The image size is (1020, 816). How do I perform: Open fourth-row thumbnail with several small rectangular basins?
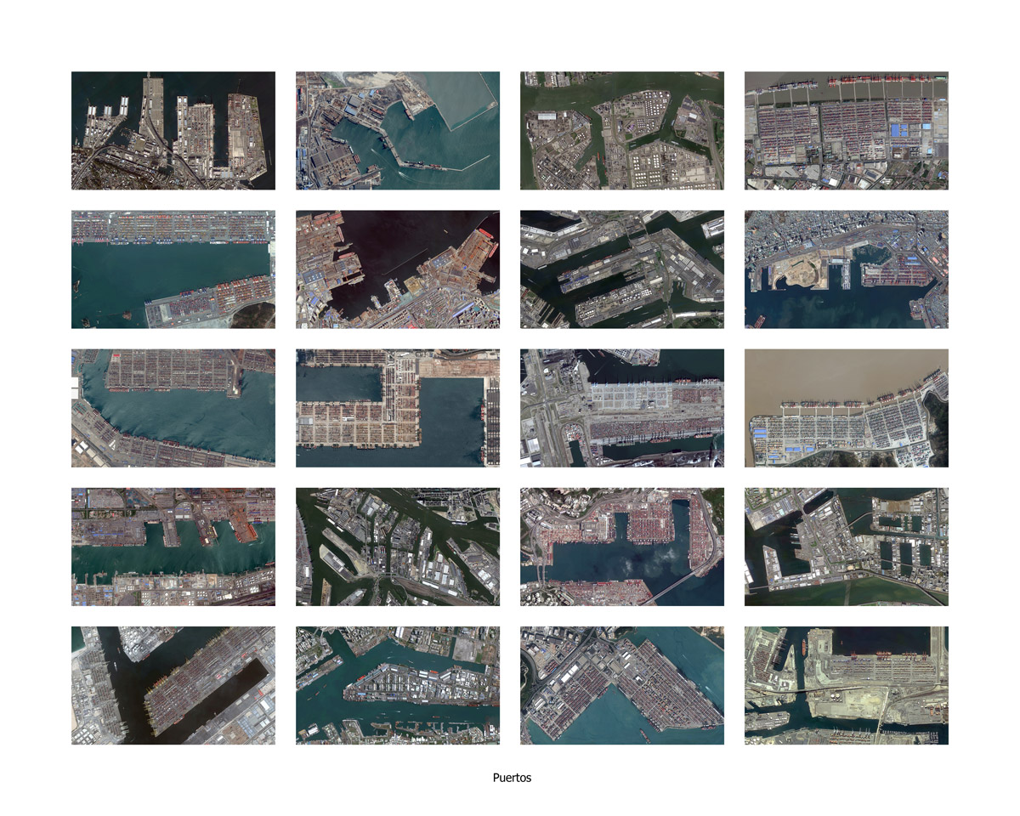click(846, 546)
